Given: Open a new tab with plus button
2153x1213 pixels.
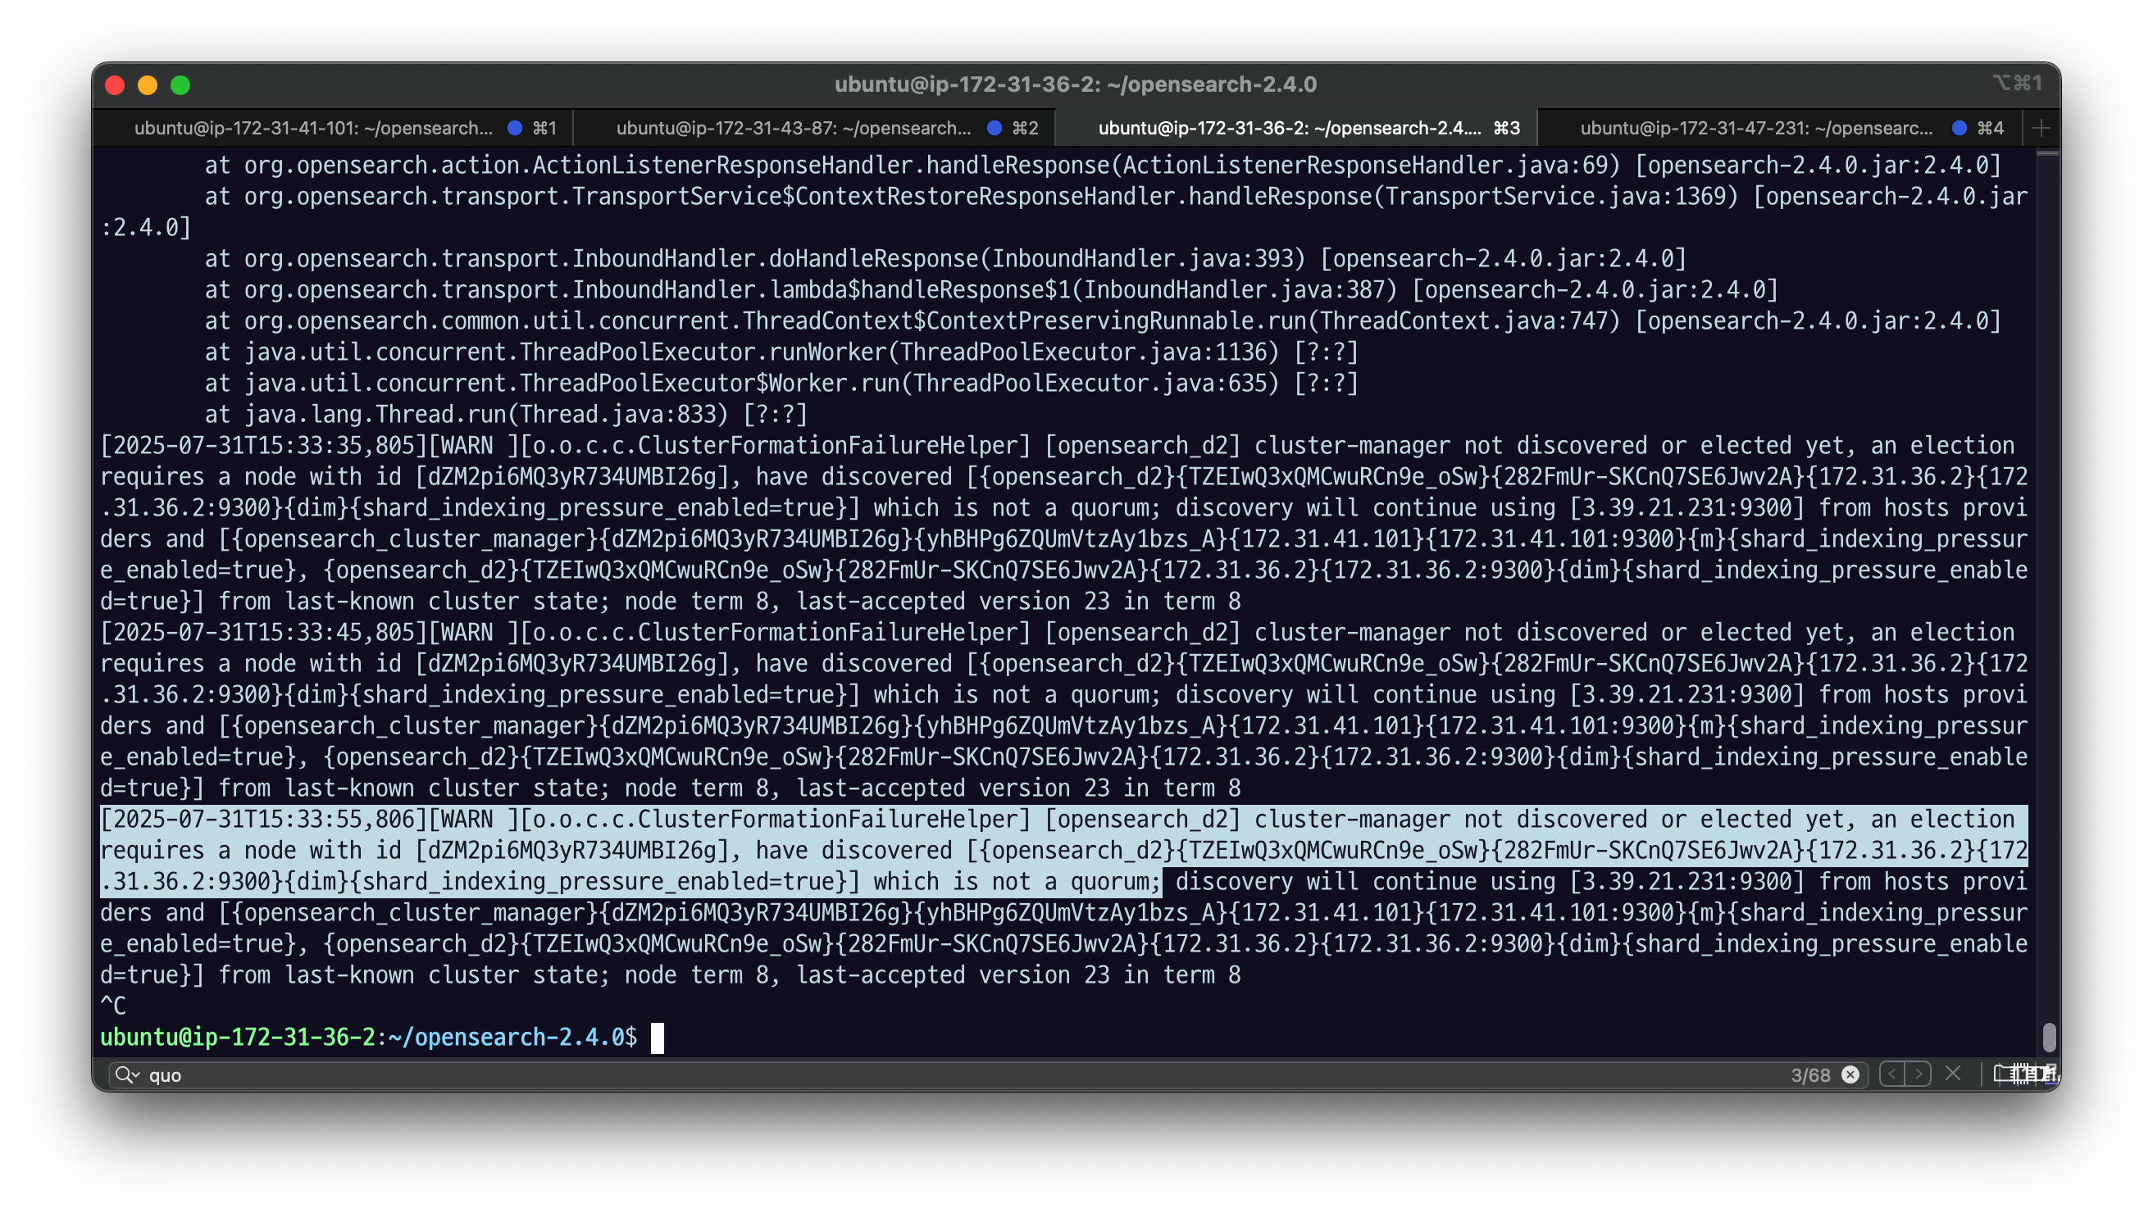Looking at the screenshot, I should point(2041,128).
